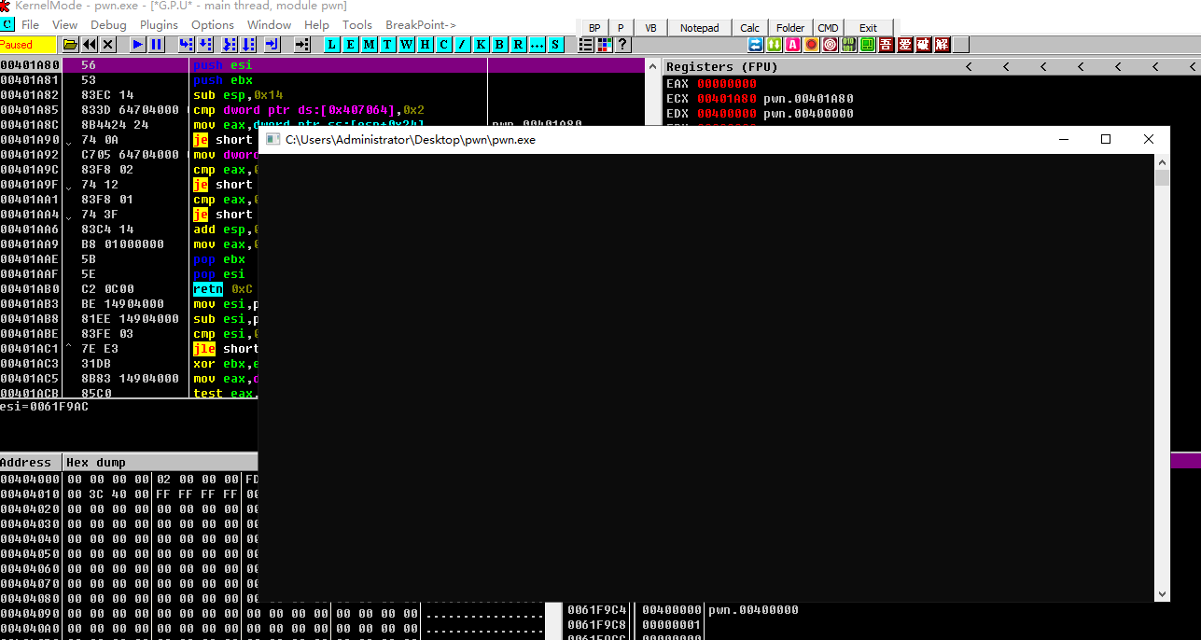Image resolution: width=1201 pixels, height=640 pixels.
Task: Open the View menu
Action: 65,25
